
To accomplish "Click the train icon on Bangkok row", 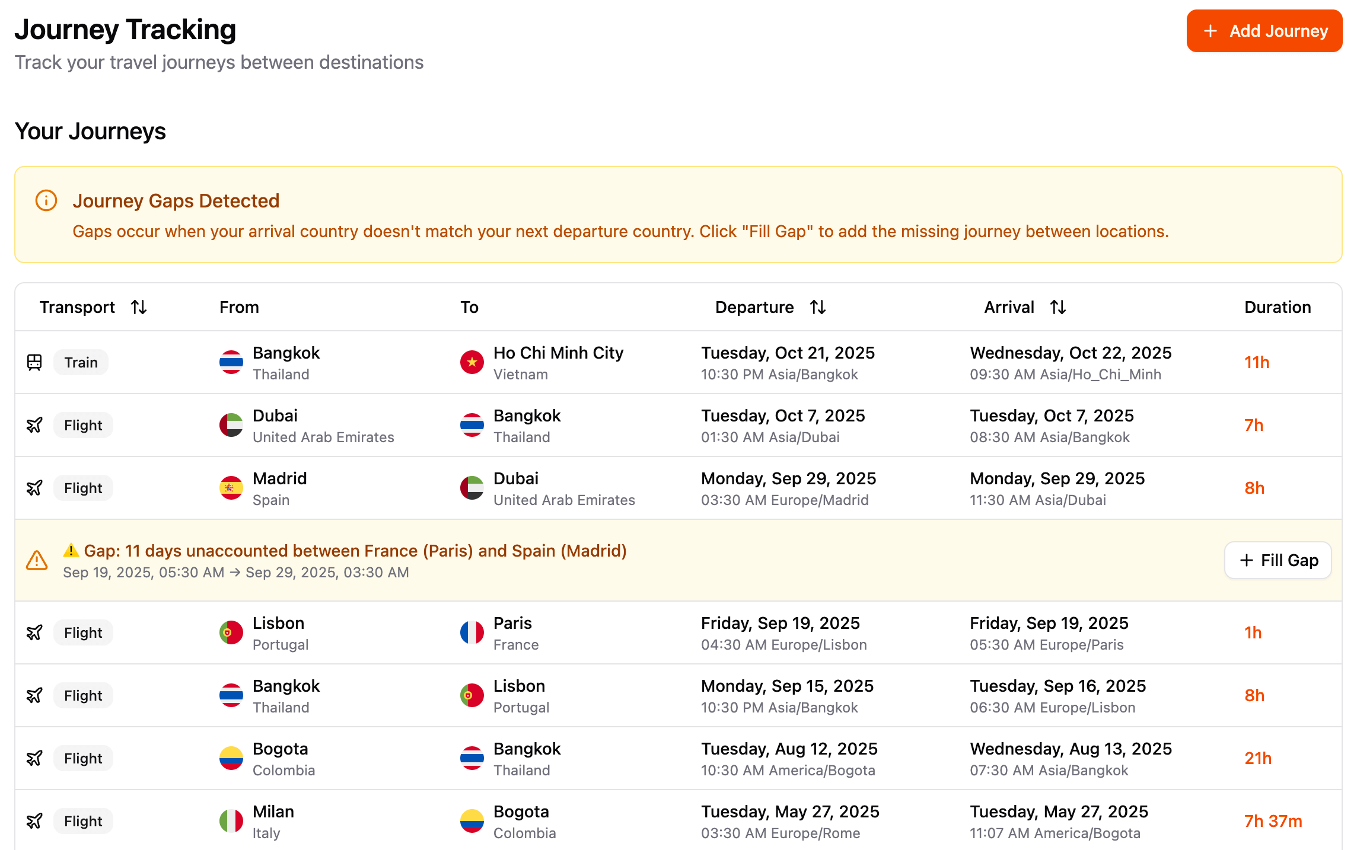I will tap(34, 362).
